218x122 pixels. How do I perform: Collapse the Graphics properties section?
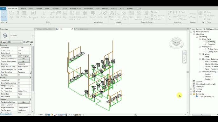31,45
